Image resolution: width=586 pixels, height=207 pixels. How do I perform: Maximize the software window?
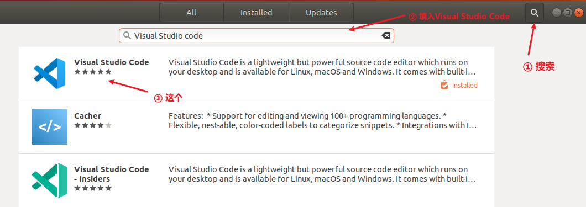[567, 13]
